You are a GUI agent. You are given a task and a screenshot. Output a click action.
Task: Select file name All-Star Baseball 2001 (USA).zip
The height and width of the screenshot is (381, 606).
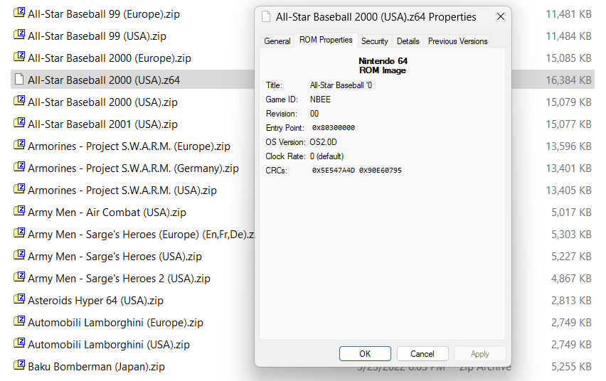pyautogui.click(x=103, y=124)
